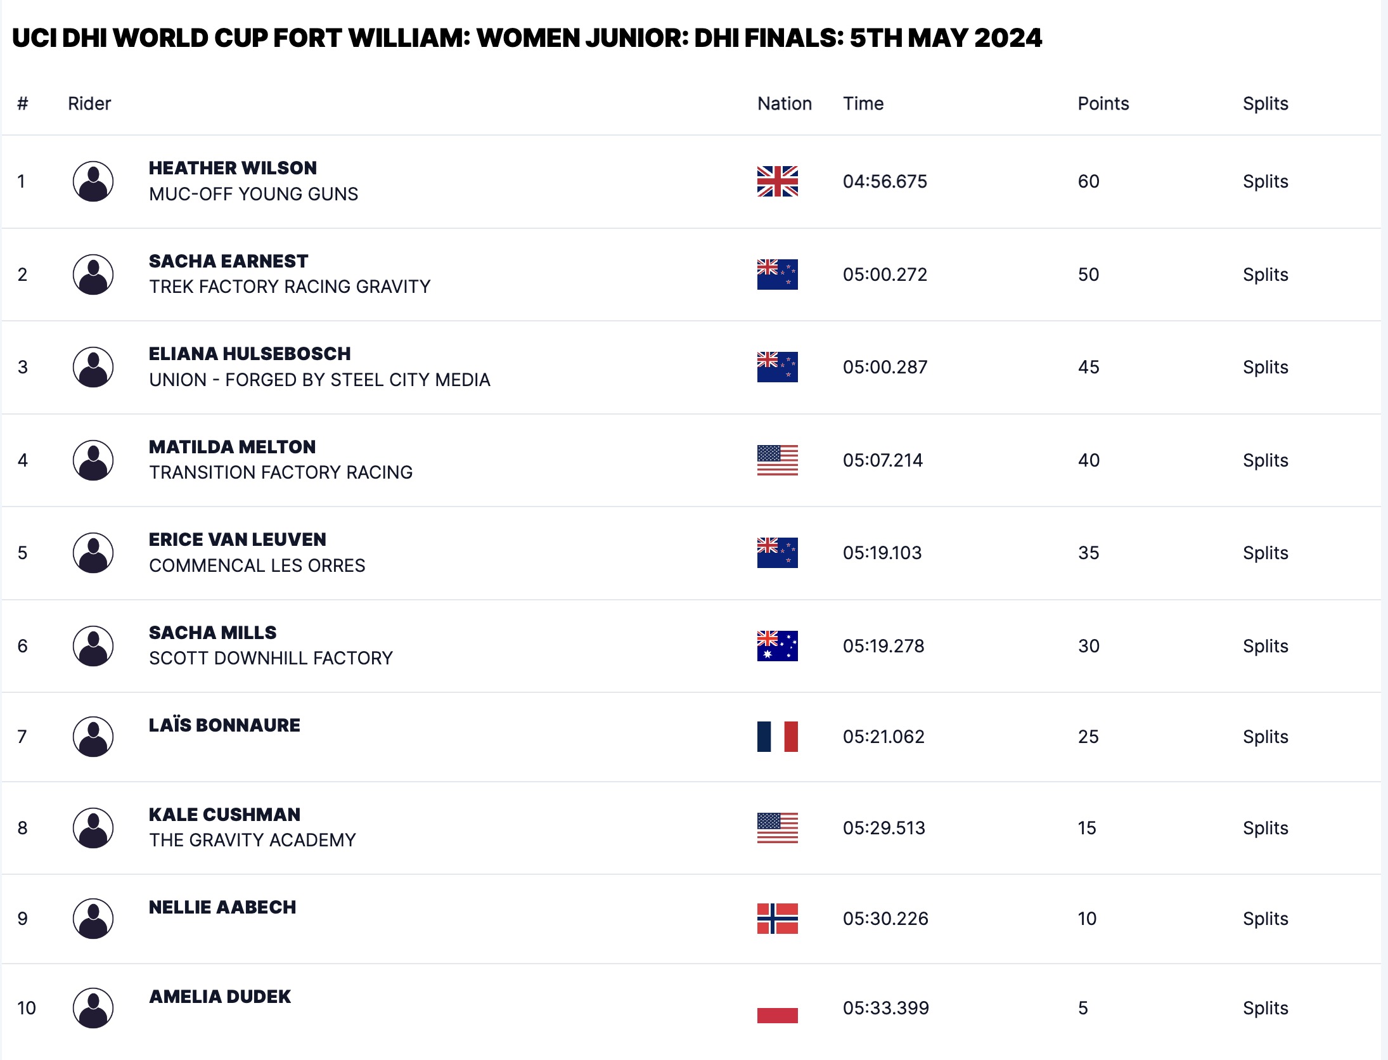The width and height of the screenshot is (1388, 1060).
Task: View Splits for Laïs Bonnaure
Action: click(1265, 737)
